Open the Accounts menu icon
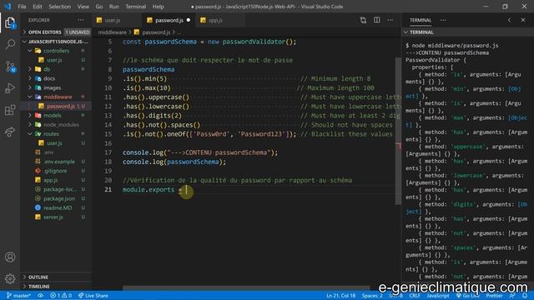This screenshot has height=300, width=534. [10, 257]
